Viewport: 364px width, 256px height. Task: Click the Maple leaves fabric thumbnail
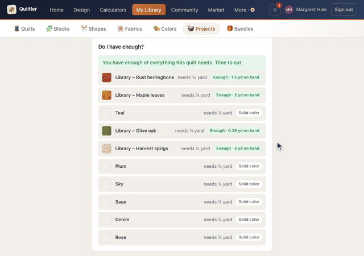(106, 95)
